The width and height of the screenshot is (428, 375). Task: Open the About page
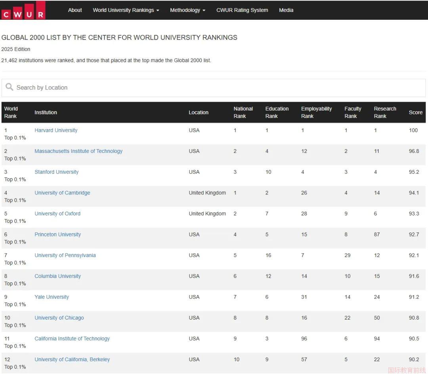pyautogui.click(x=75, y=10)
